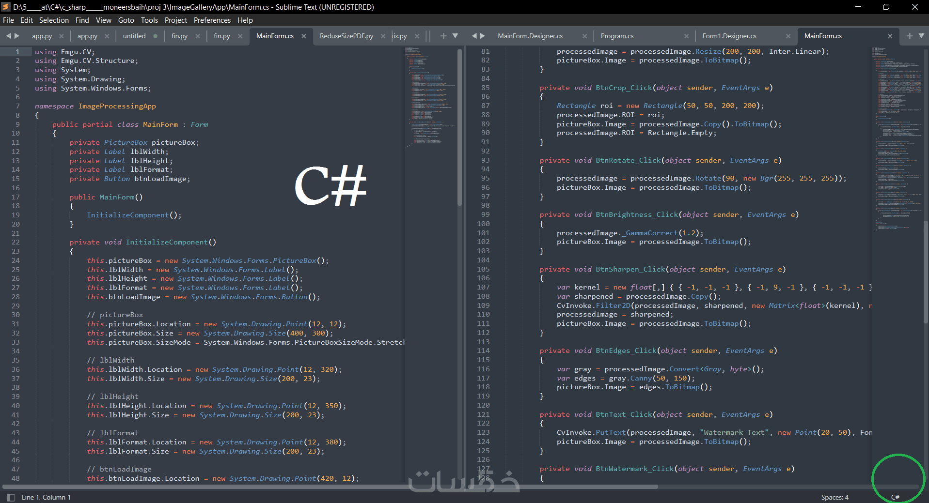Screen dimensions: 929x503
Task: Close the MainForm.cs tab next to ReduseSizePDF.py
Action: tap(304, 36)
